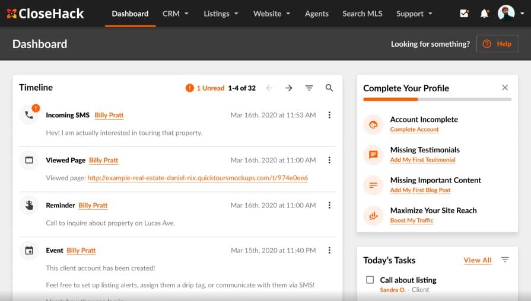The width and height of the screenshot is (531, 301).
Task: Open the Website dropdown menu
Action: point(272,14)
